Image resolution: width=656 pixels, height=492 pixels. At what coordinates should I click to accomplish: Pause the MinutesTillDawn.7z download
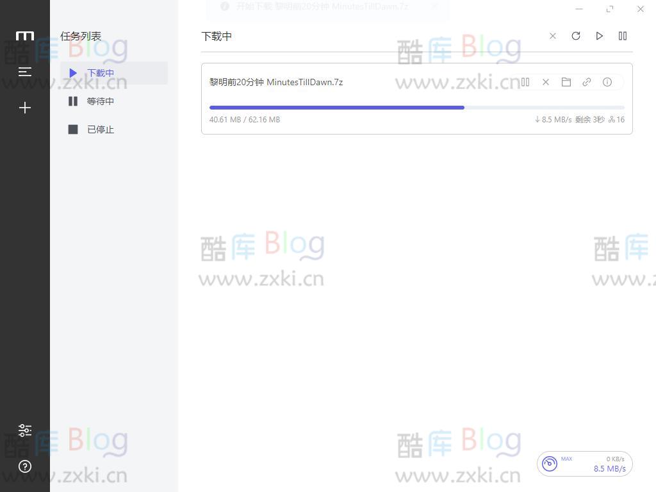pyautogui.click(x=525, y=82)
